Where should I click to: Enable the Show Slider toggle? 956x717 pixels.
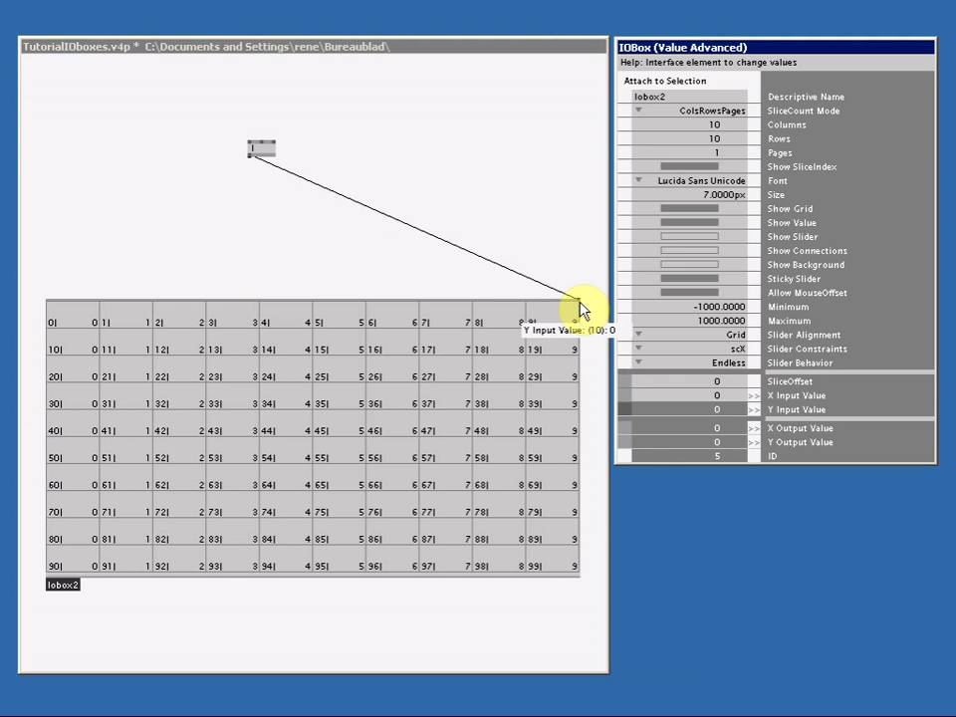(x=689, y=237)
